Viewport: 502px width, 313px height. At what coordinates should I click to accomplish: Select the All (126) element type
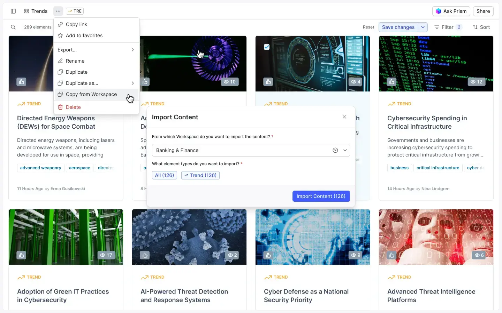tap(165, 175)
